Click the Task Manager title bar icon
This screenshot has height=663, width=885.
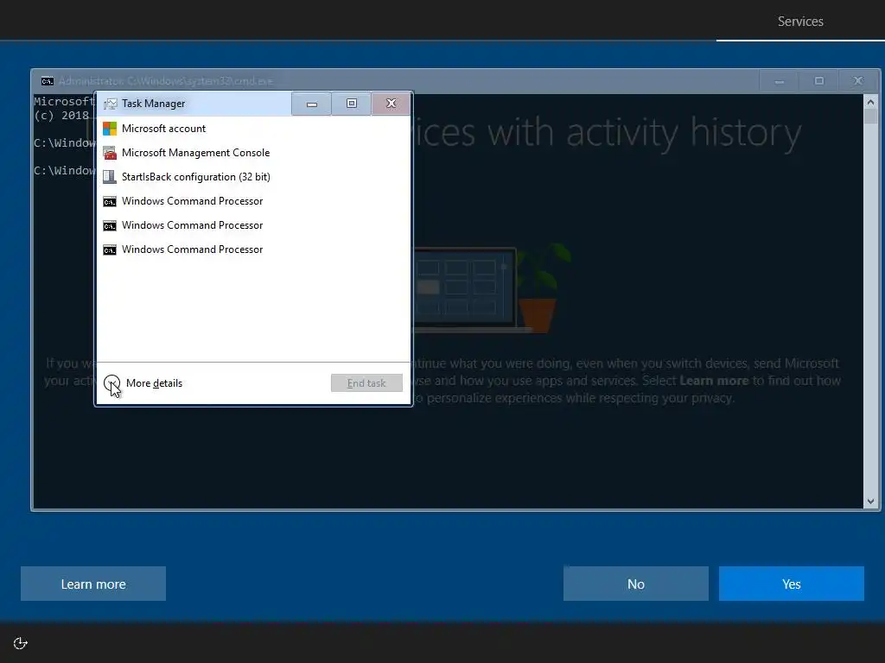pyautogui.click(x=111, y=104)
